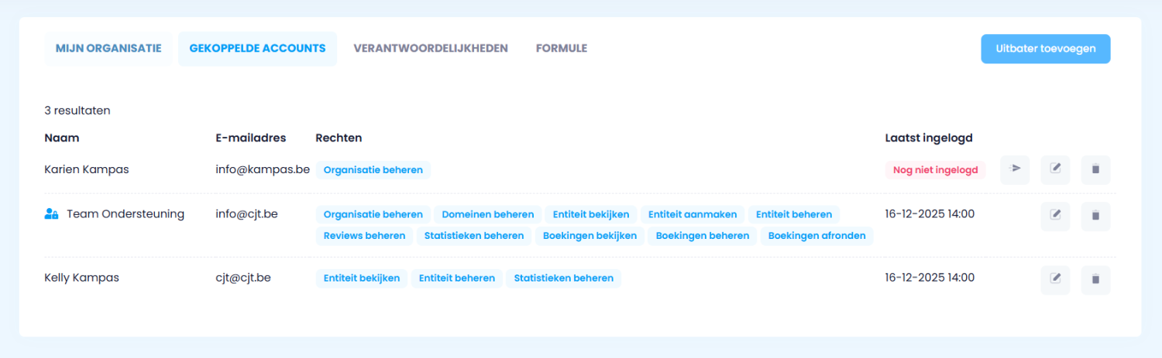
Task: Click Nog niet ingelogd status badge
Action: point(935,170)
